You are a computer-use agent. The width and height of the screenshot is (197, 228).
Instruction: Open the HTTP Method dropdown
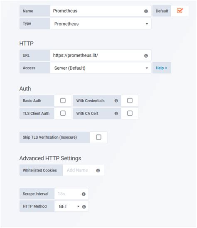(x=69, y=206)
